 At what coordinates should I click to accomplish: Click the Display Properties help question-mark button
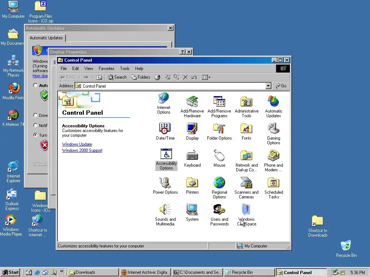point(182,52)
